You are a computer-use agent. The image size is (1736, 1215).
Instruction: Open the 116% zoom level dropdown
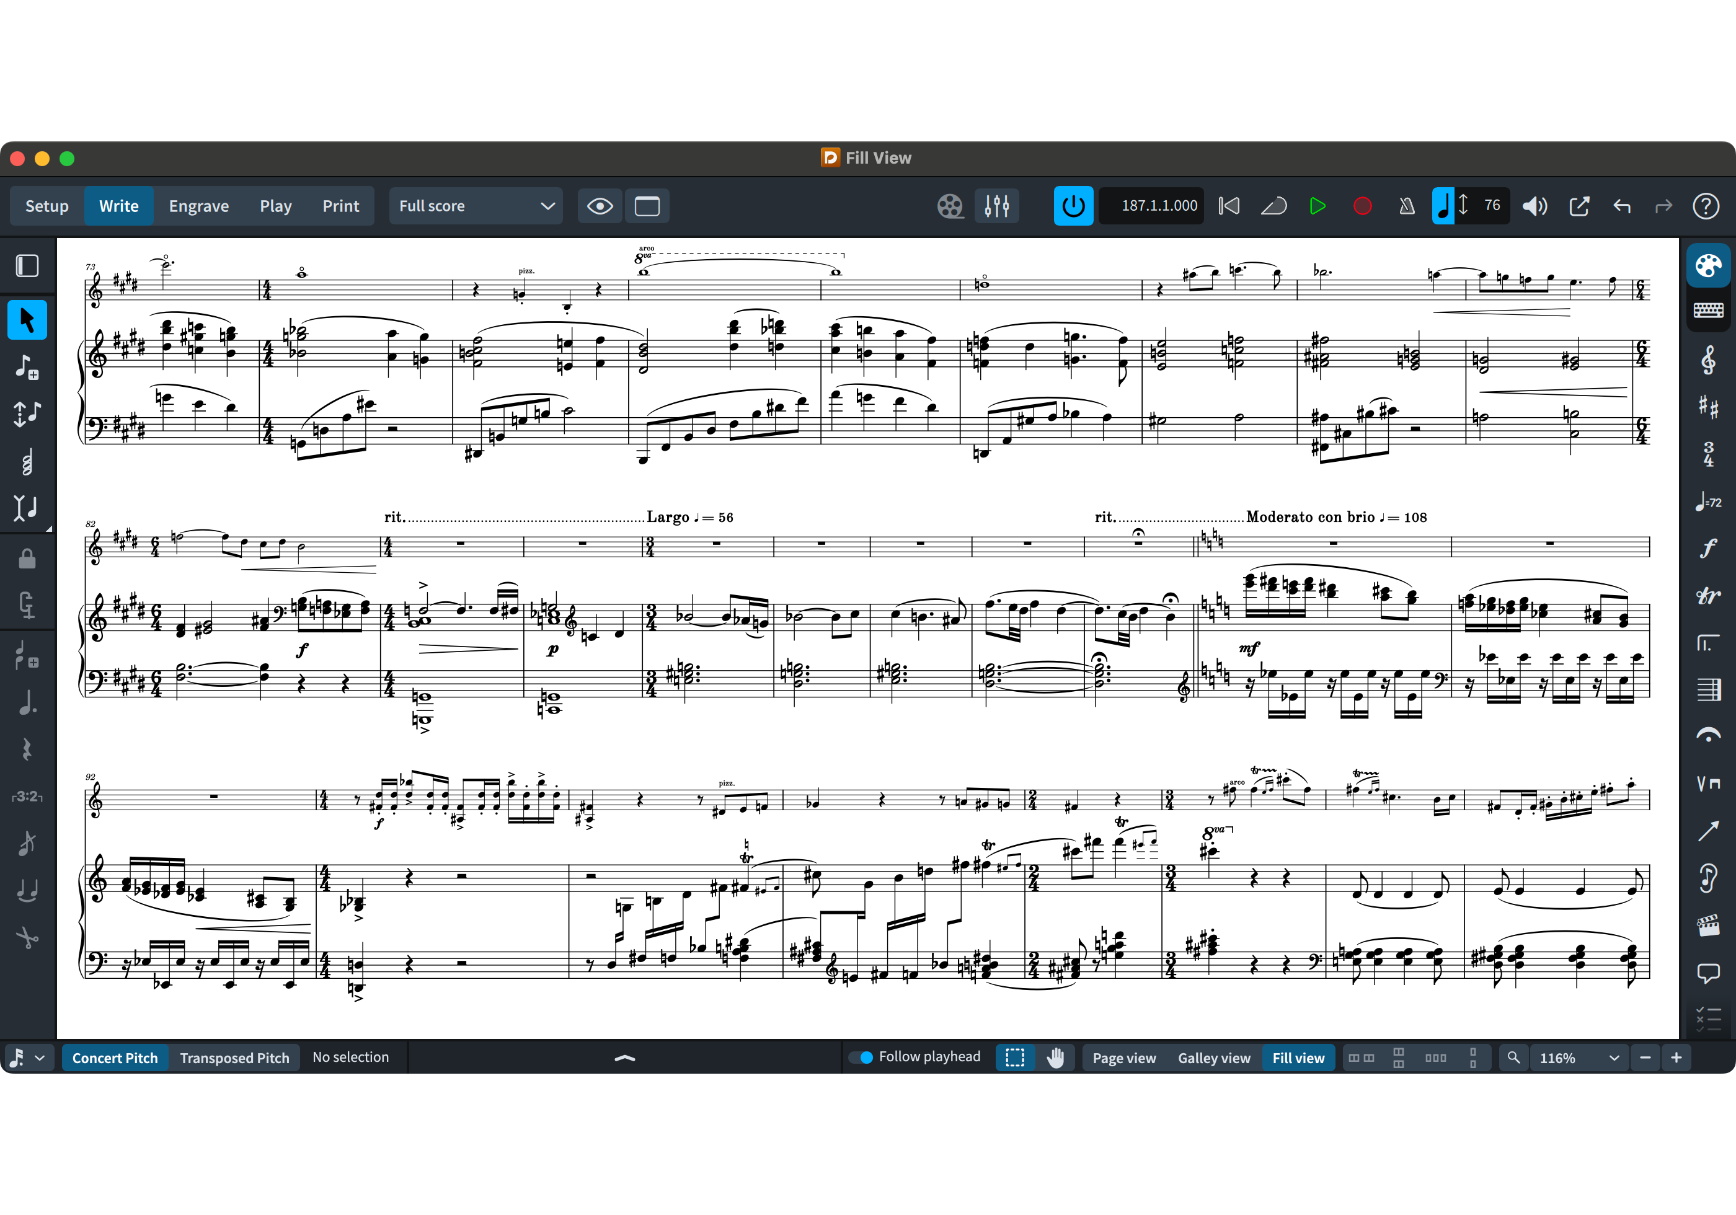[1579, 1058]
